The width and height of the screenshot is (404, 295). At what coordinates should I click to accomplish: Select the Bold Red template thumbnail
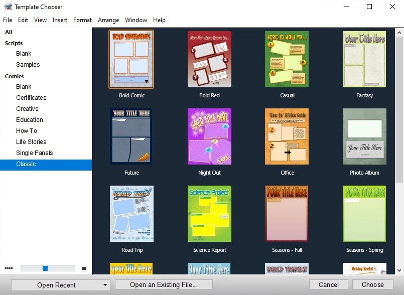[x=209, y=59]
